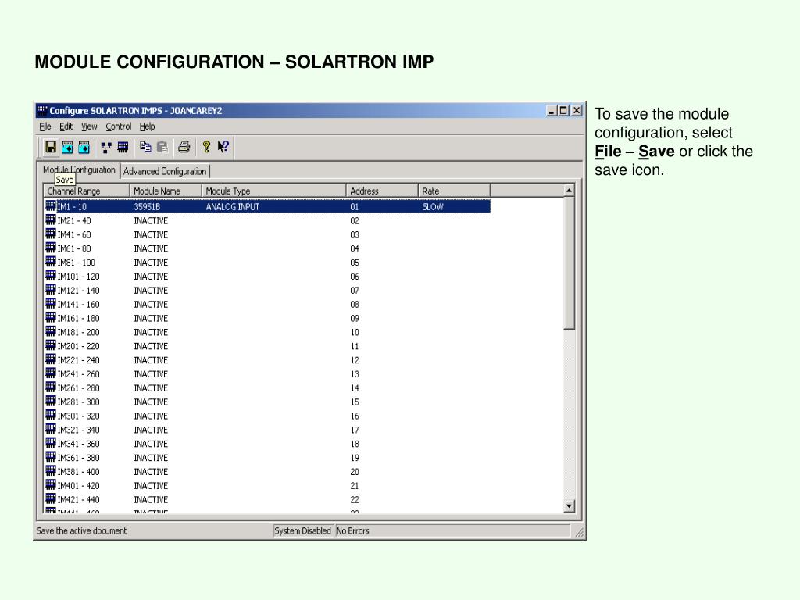
Task: Click the module icon beside IM161 - 180
Action: (51, 318)
